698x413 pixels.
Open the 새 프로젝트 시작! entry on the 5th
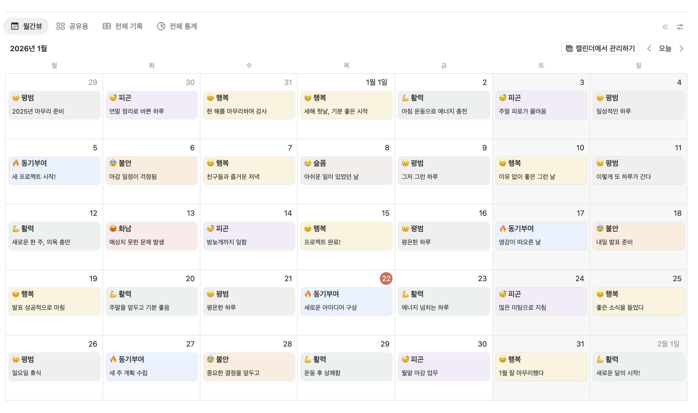(x=54, y=170)
